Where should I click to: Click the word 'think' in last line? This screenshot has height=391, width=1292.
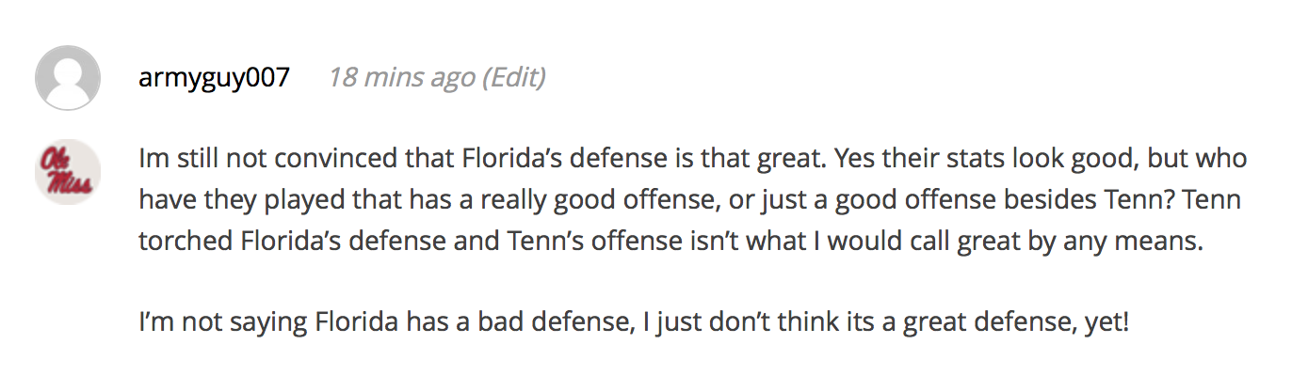(801, 322)
